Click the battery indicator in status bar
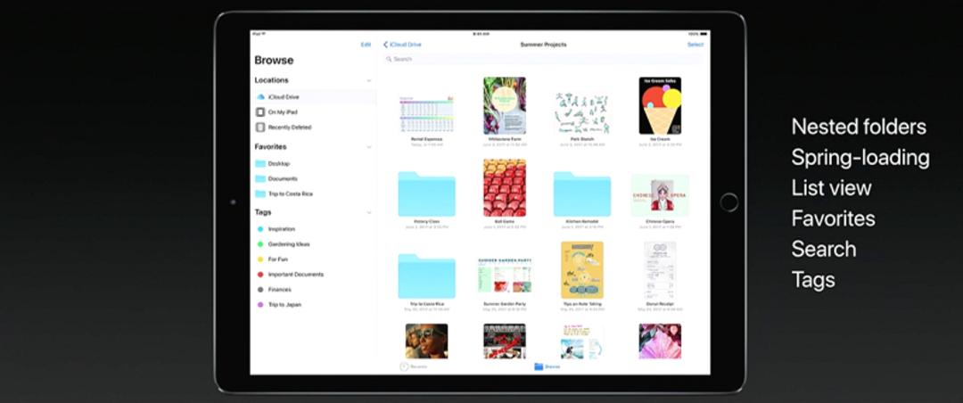The height and width of the screenshot is (403, 963). 704,34
